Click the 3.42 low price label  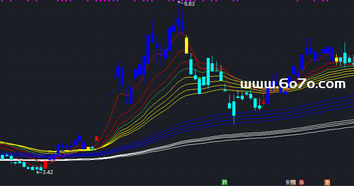click(47, 172)
